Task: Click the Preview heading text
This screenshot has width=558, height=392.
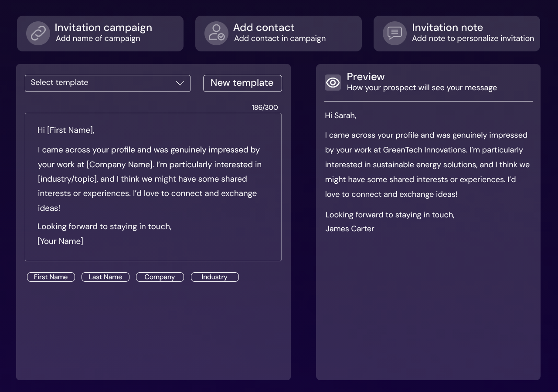Action: tap(366, 77)
